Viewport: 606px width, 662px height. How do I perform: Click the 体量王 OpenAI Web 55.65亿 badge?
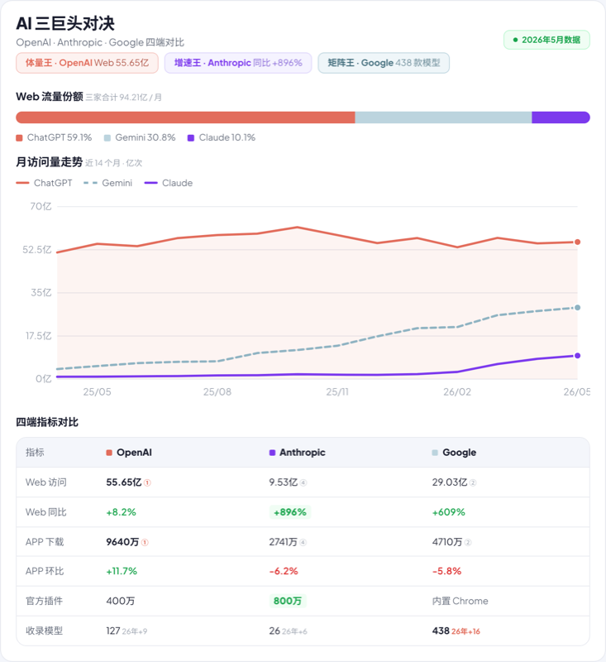pyautogui.click(x=88, y=63)
